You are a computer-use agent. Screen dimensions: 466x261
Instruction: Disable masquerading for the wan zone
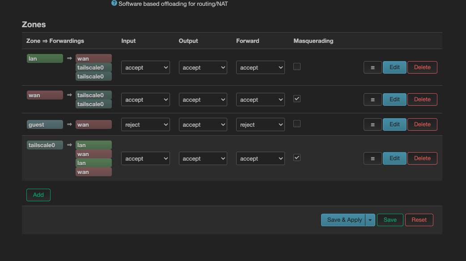pos(297,99)
